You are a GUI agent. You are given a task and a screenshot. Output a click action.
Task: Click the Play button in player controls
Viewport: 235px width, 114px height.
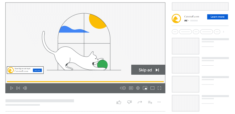coord(11,88)
